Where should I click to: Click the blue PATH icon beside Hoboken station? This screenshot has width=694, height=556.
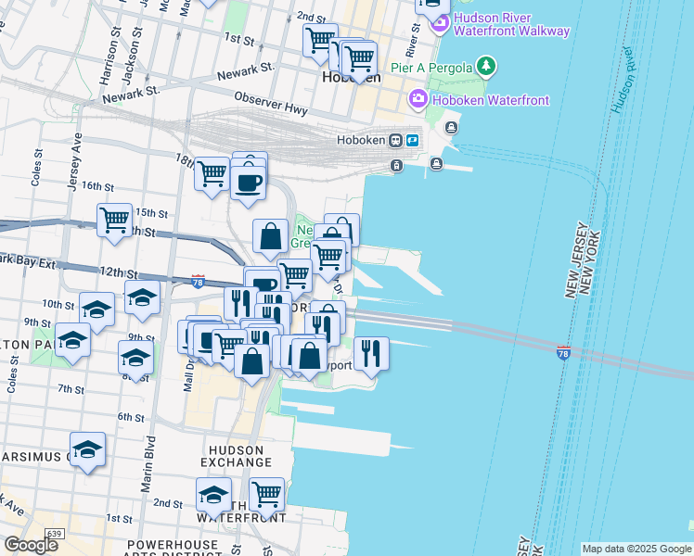pos(412,141)
